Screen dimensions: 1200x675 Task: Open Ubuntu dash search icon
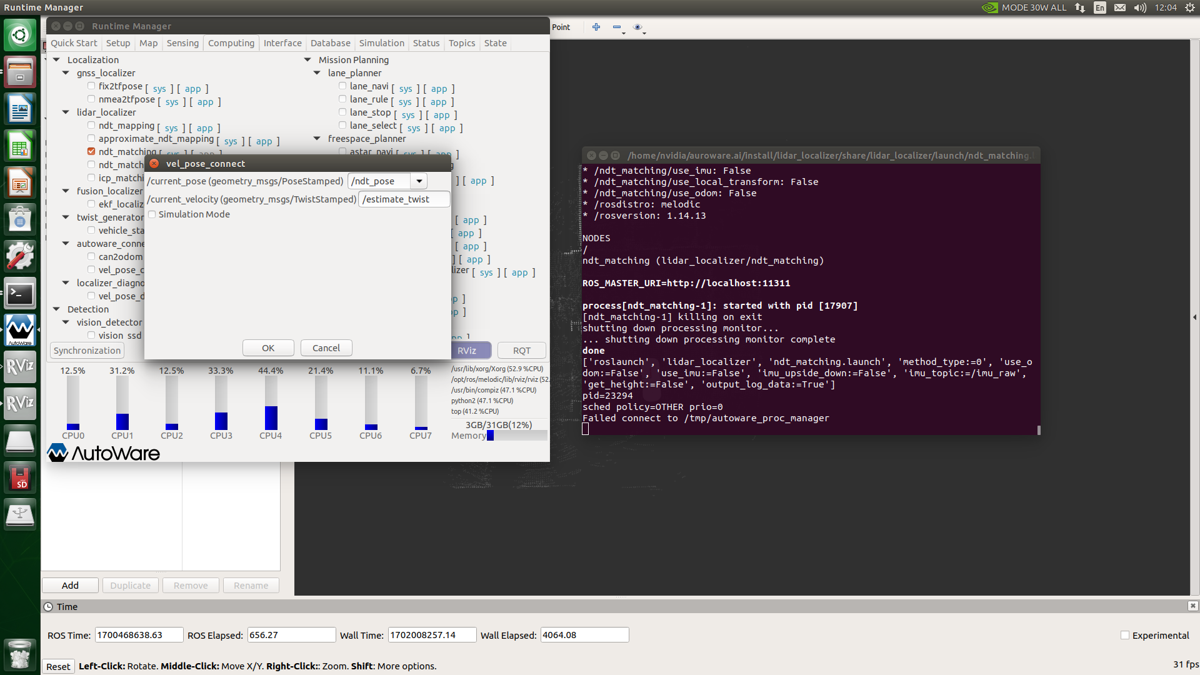(x=20, y=34)
